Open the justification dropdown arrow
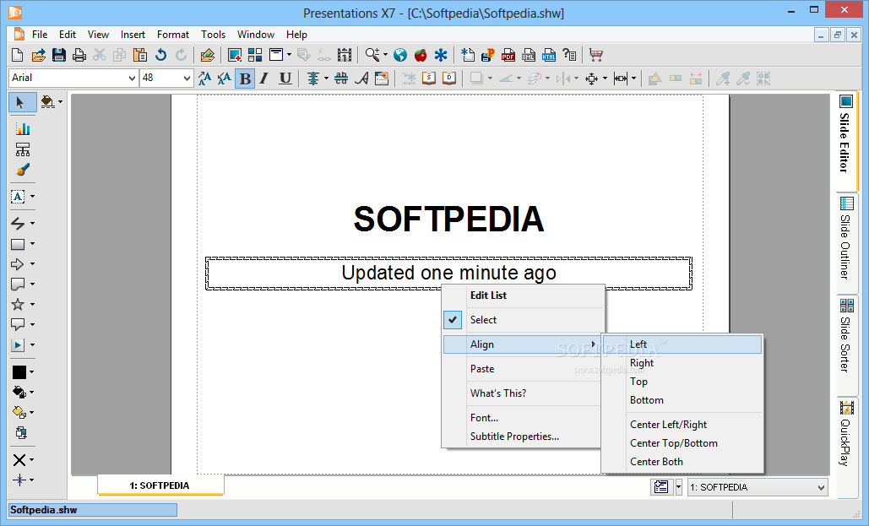 (x=326, y=79)
